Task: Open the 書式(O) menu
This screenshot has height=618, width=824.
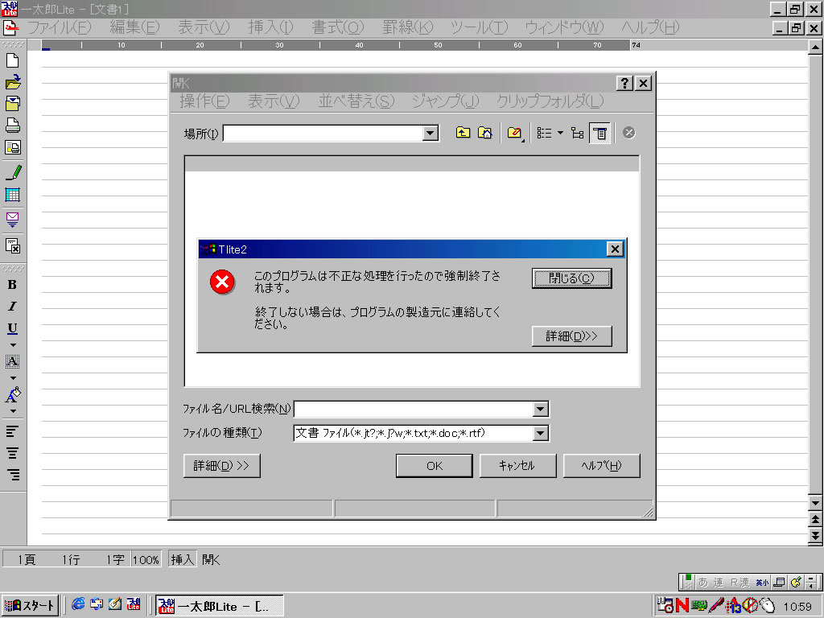Action: pyautogui.click(x=337, y=27)
